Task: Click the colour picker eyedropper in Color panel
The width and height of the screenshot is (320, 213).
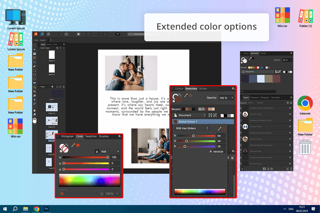Action: 73,145
